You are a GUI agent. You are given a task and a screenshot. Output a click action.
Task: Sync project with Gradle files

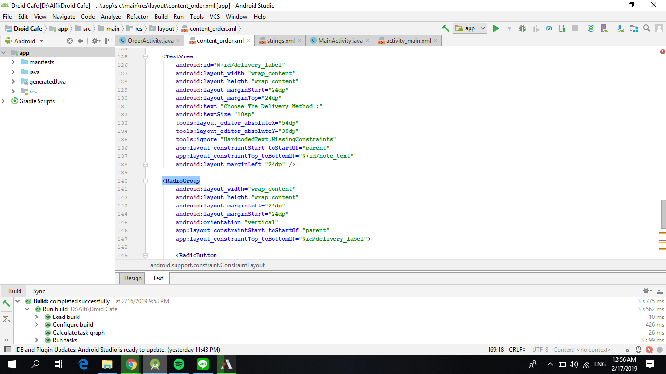tap(591, 28)
